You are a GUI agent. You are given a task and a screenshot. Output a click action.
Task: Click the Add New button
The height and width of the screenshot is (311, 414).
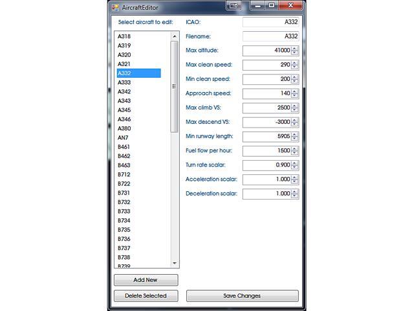[146, 280]
